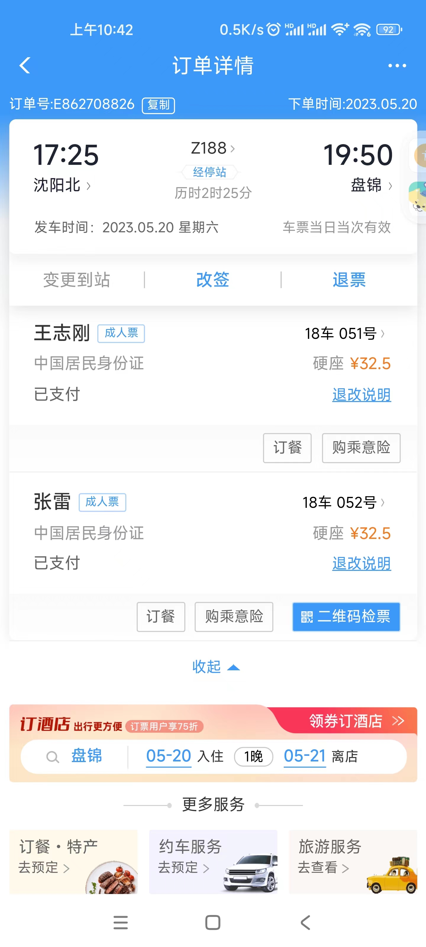Tap 领券订酒店 coupon banner arrows

click(x=398, y=721)
